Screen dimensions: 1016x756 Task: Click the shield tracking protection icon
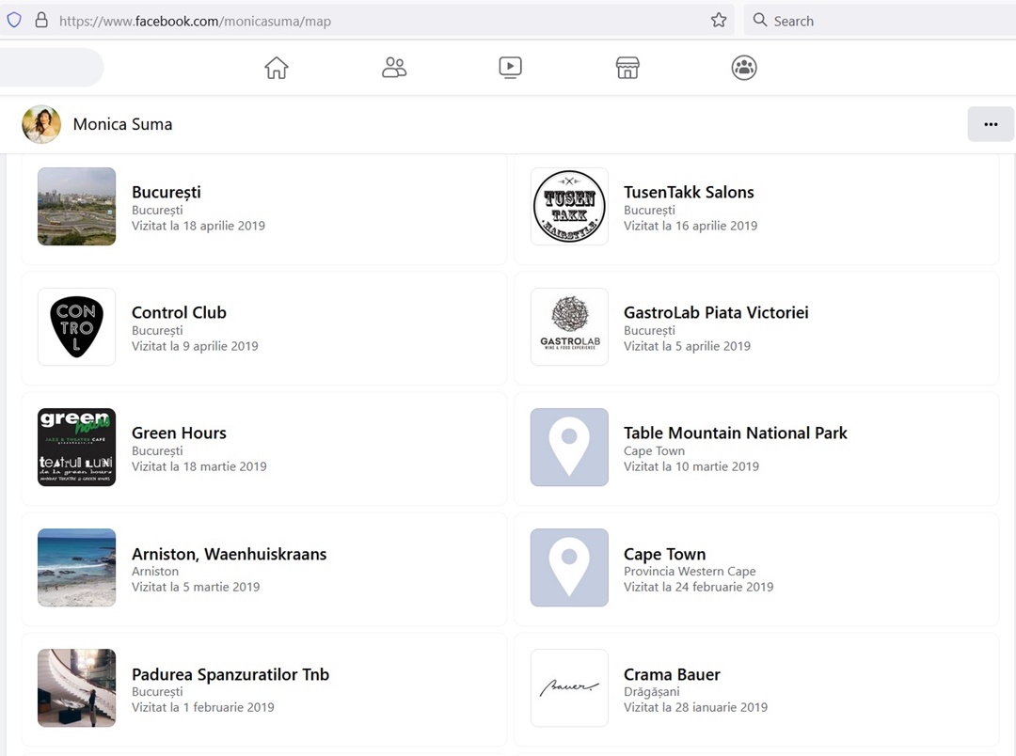click(14, 21)
